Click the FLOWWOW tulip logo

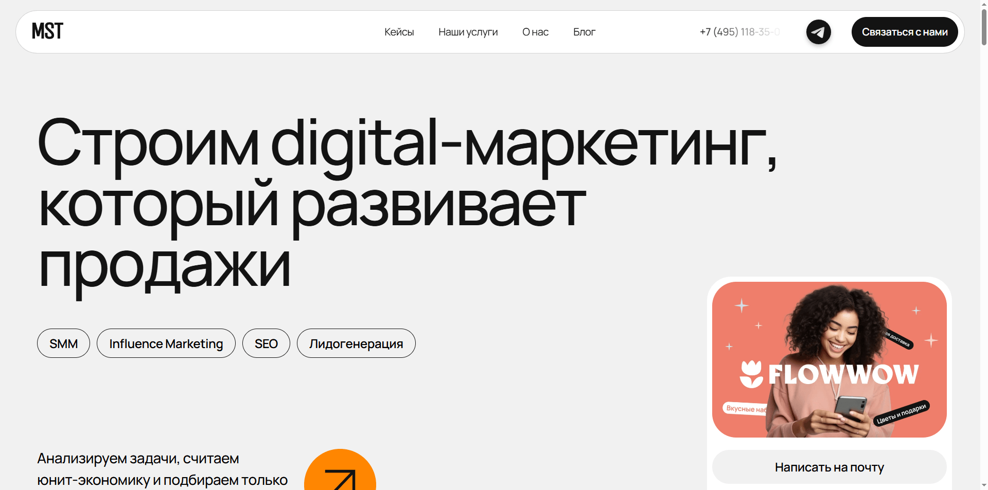point(751,374)
